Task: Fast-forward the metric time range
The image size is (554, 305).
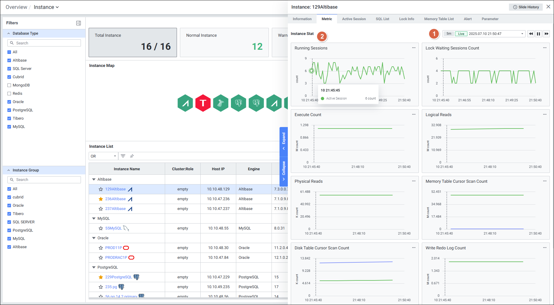Action: tap(546, 34)
